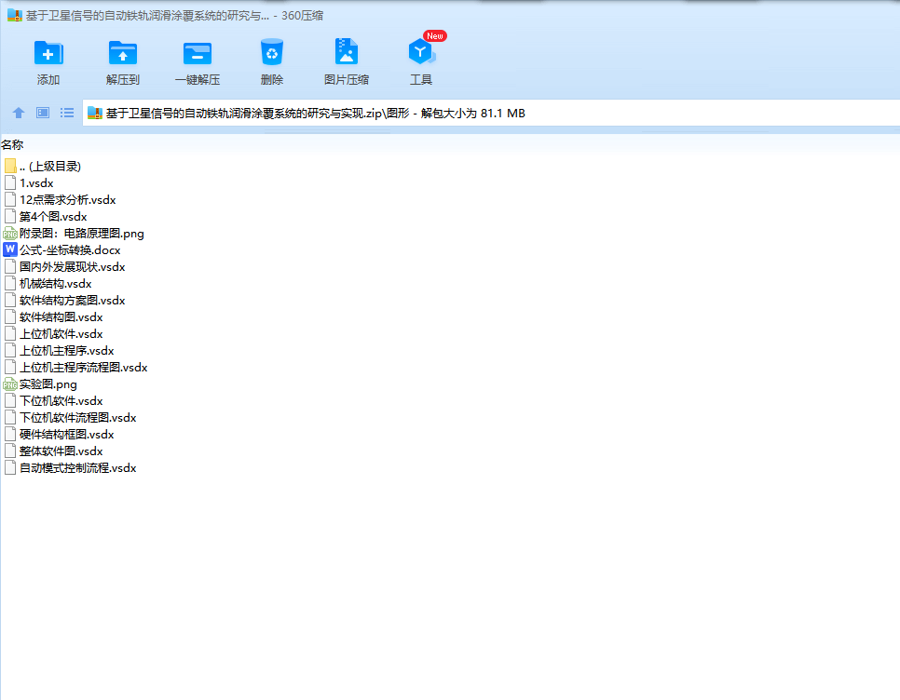
Task: Select file 整体软件图.vsdx
Action: (61, 451)
